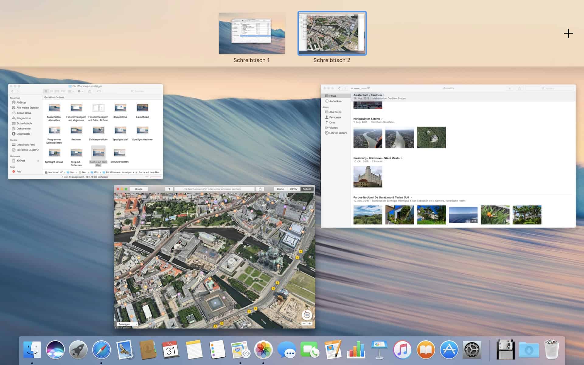This screenshot has width=584, height=365.
Task: Open Finder arrange-by dropdown
Action: pyautogui.click(x=71, y=91)
